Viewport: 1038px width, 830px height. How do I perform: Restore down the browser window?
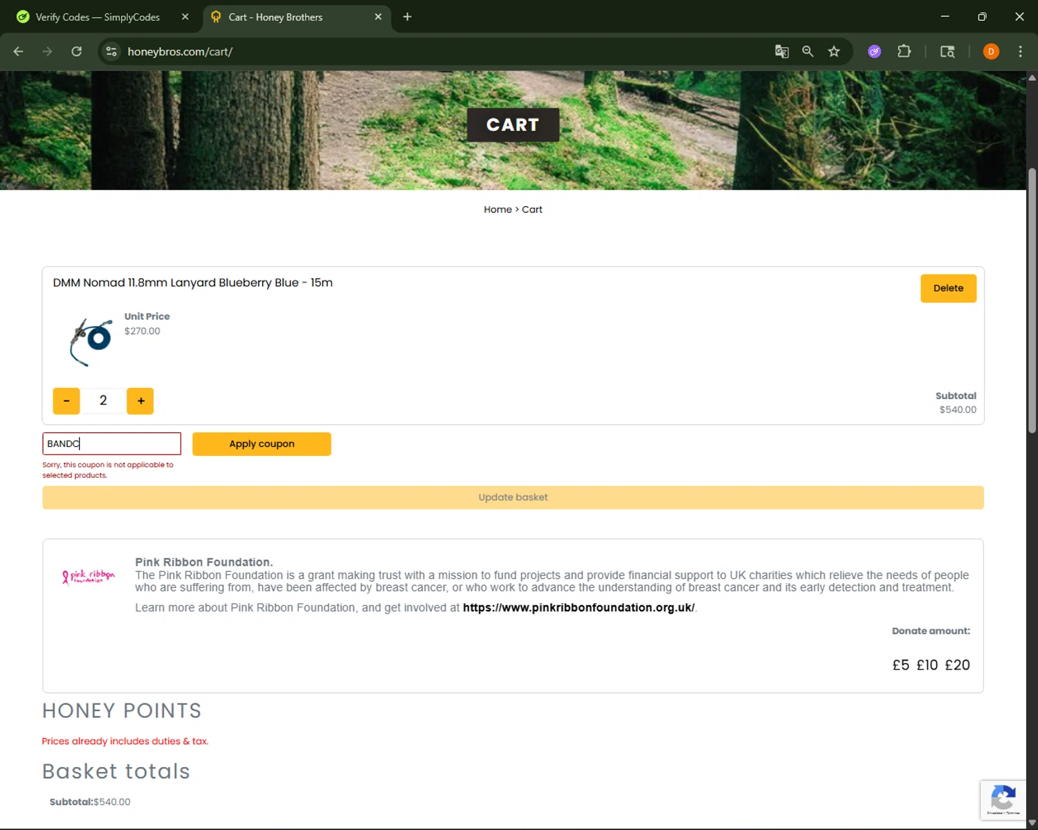point(982,17)
